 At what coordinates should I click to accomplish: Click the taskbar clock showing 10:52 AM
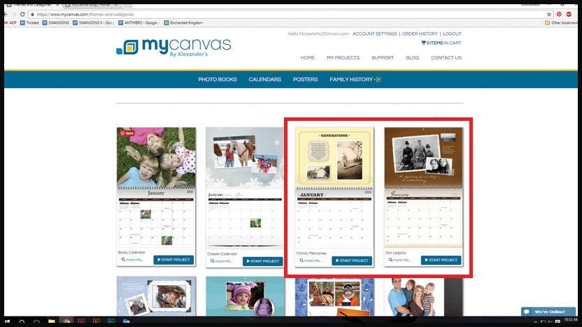point(571,319)
